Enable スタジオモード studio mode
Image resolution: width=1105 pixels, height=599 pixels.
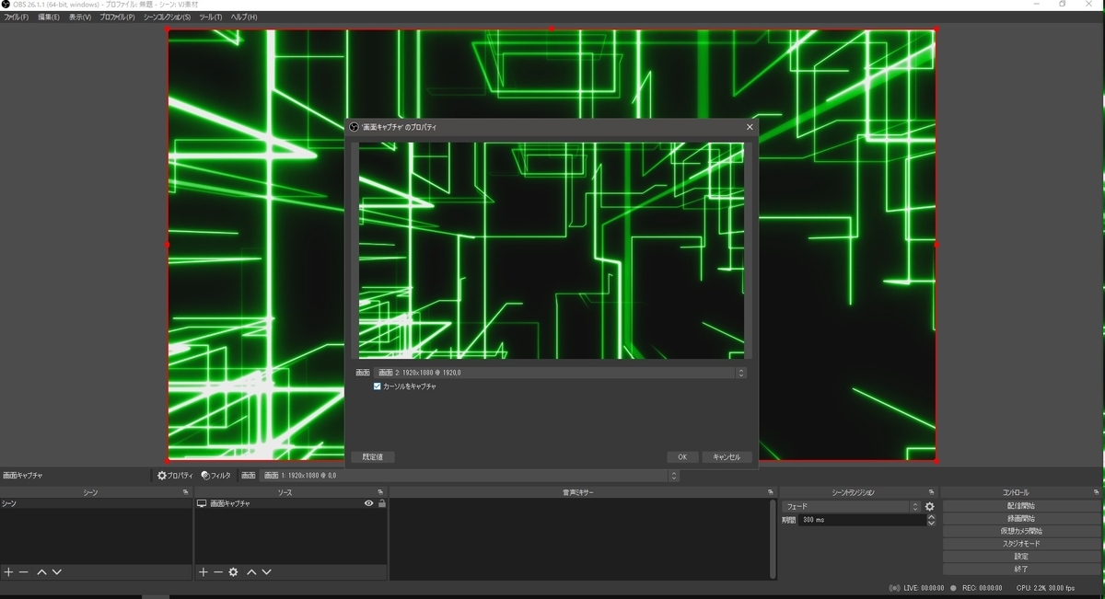click(1021, 544)
